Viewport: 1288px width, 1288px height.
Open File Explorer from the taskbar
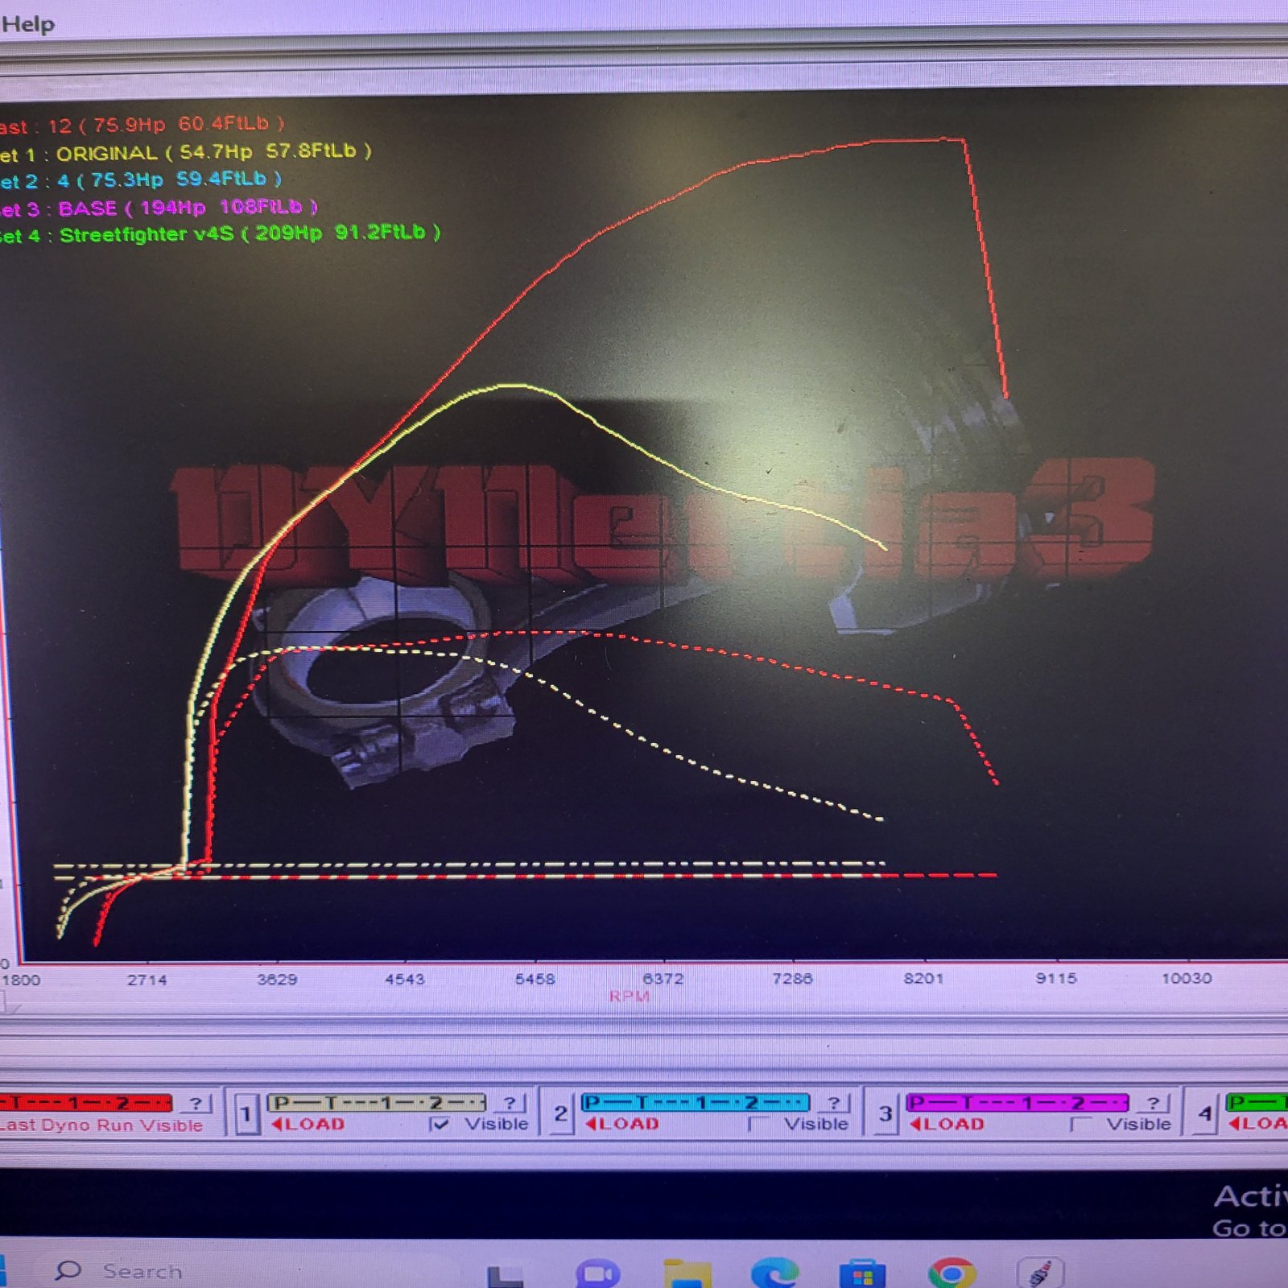687,1274
